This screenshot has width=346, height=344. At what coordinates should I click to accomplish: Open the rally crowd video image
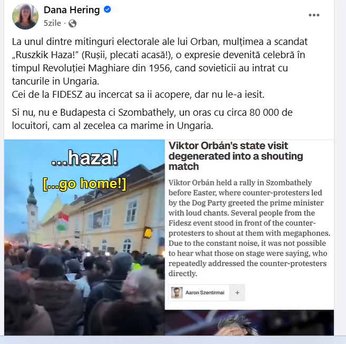(x=84, y=237)
